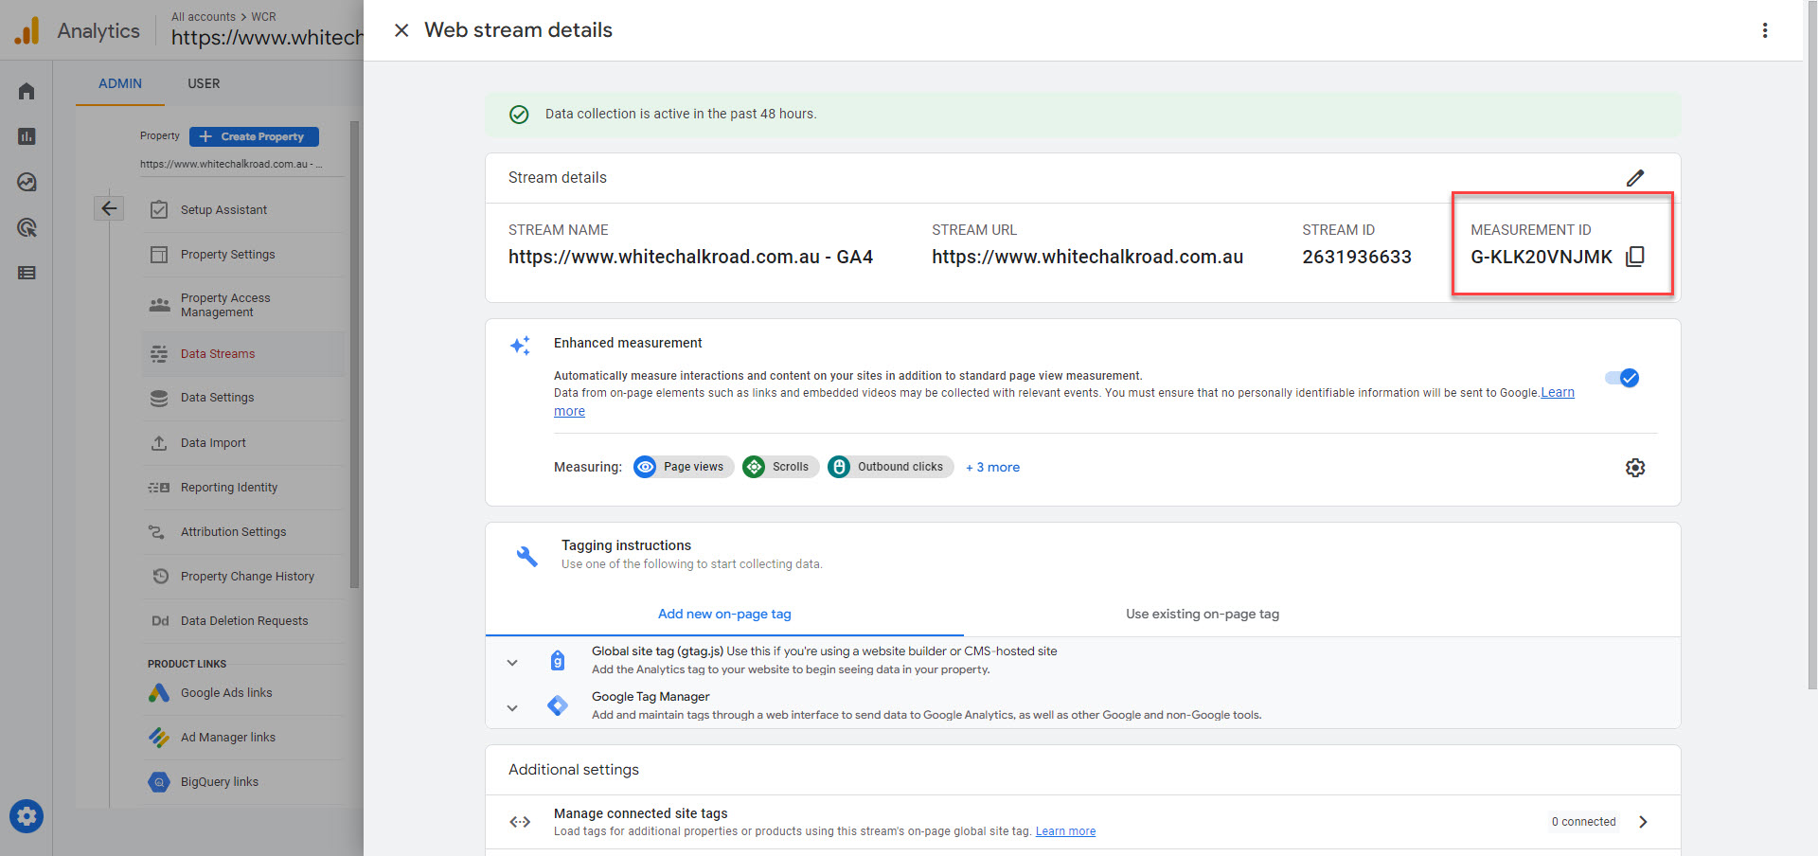Click the Admin gear icon at bottom left

point(27,815)
